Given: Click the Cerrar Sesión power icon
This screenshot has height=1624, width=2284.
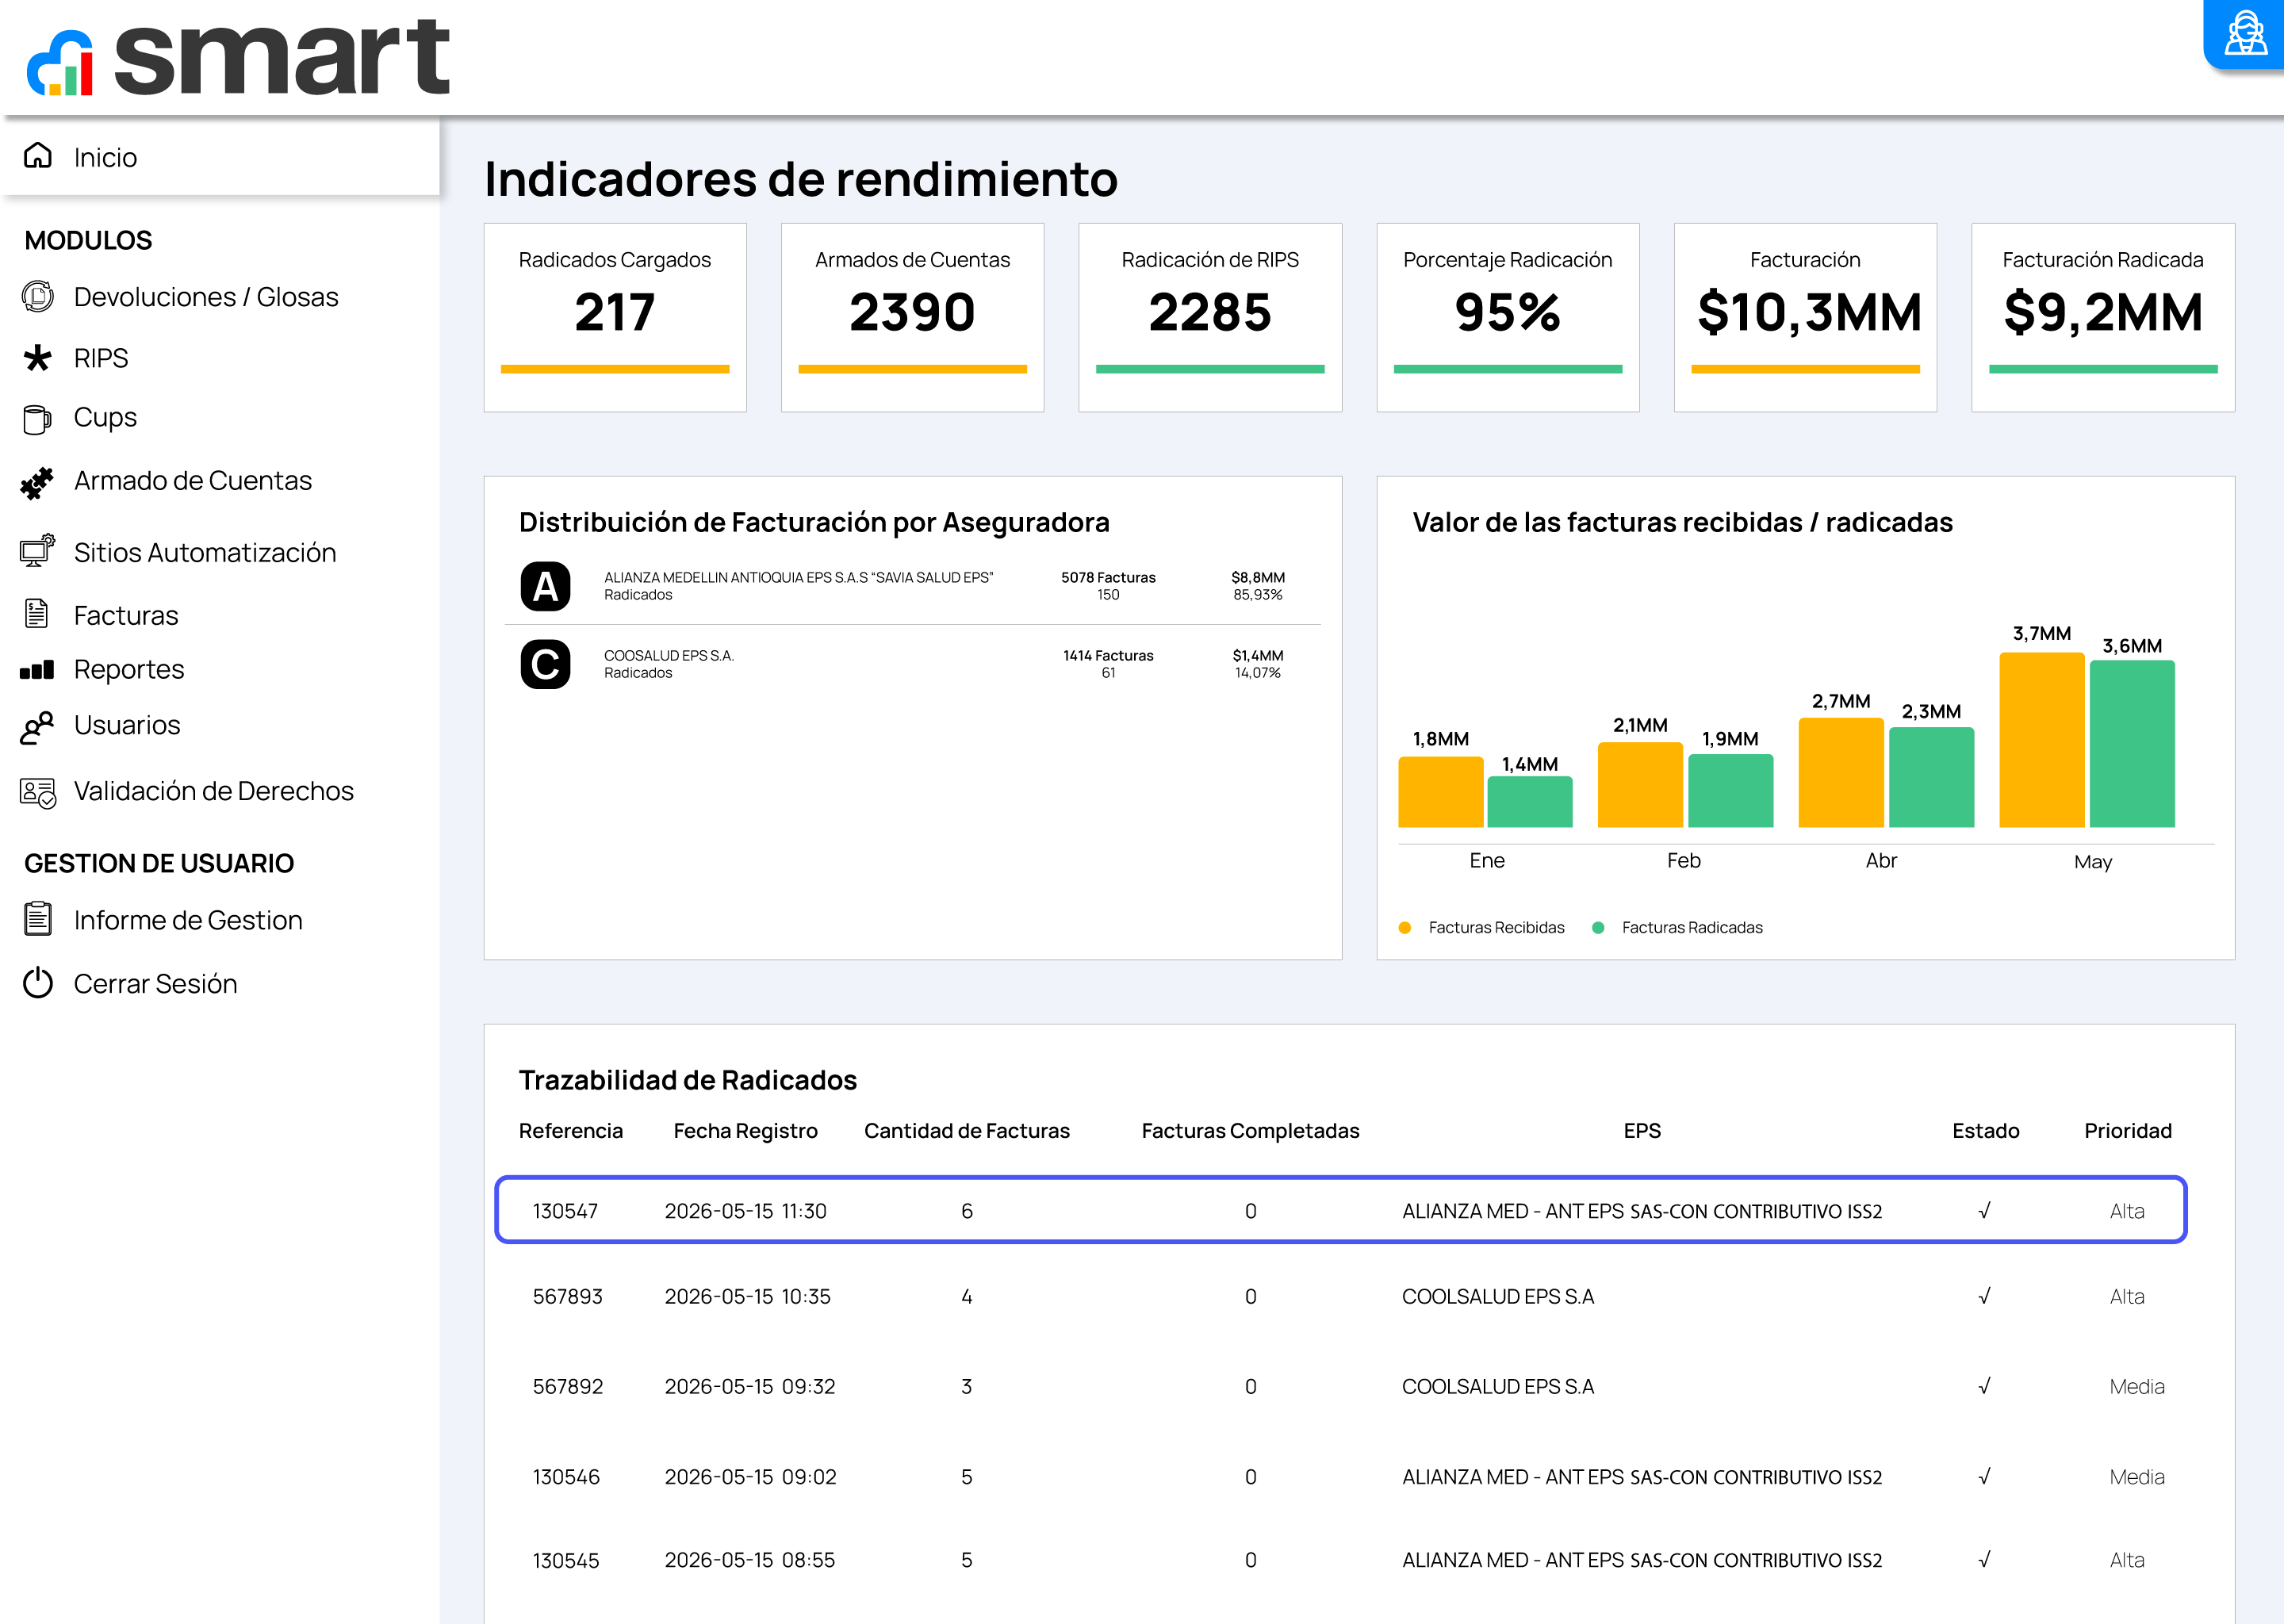Looking at the screenshot, I should pos(38,983).
